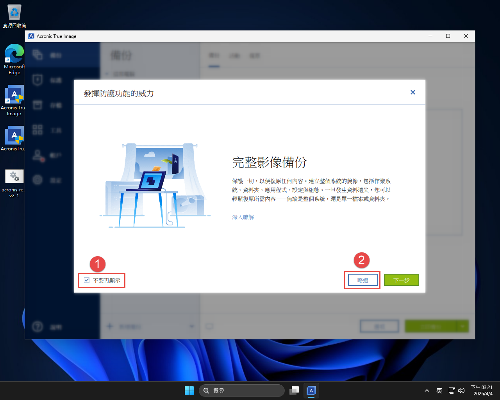Image resolution: width=500 pixels, height=400 pixels.
Task: Select the blurred backup icon in Acronis sidebar
Action: (x=37, y=55)
